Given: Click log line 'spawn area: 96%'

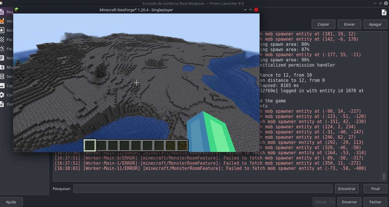Looking at the screenshot, I should [x=284, y=60].
